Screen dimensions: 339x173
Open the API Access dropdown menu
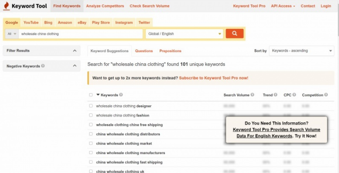pos(283,6)
